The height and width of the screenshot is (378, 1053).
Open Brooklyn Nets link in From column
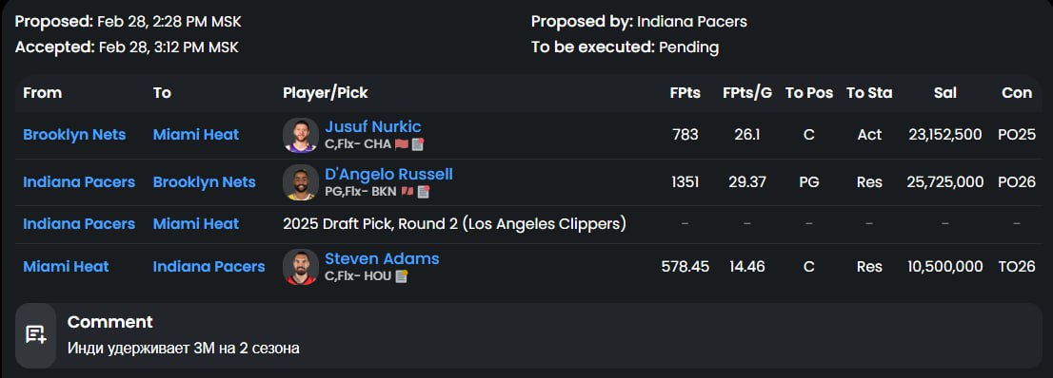tap(74, 135)
